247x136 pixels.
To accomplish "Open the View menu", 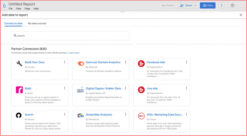I will (19, 9).
